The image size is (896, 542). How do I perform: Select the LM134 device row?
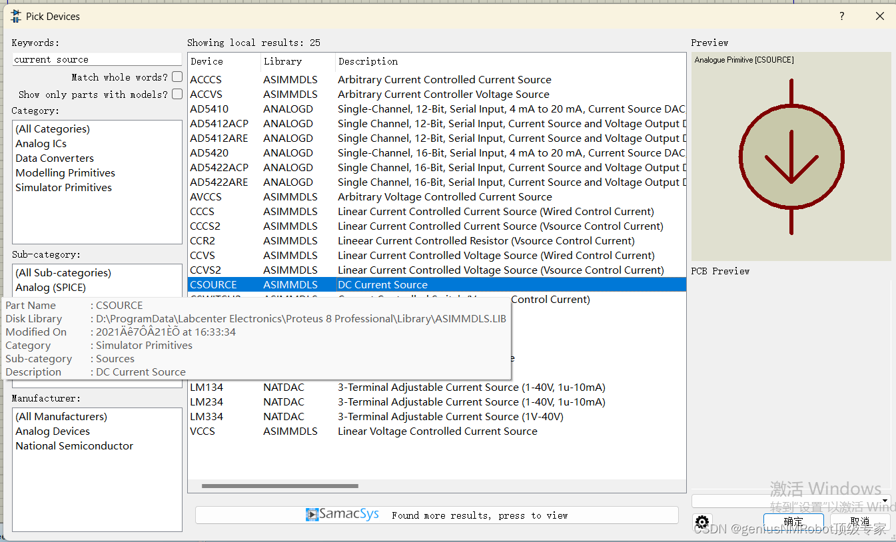(437, 388)
